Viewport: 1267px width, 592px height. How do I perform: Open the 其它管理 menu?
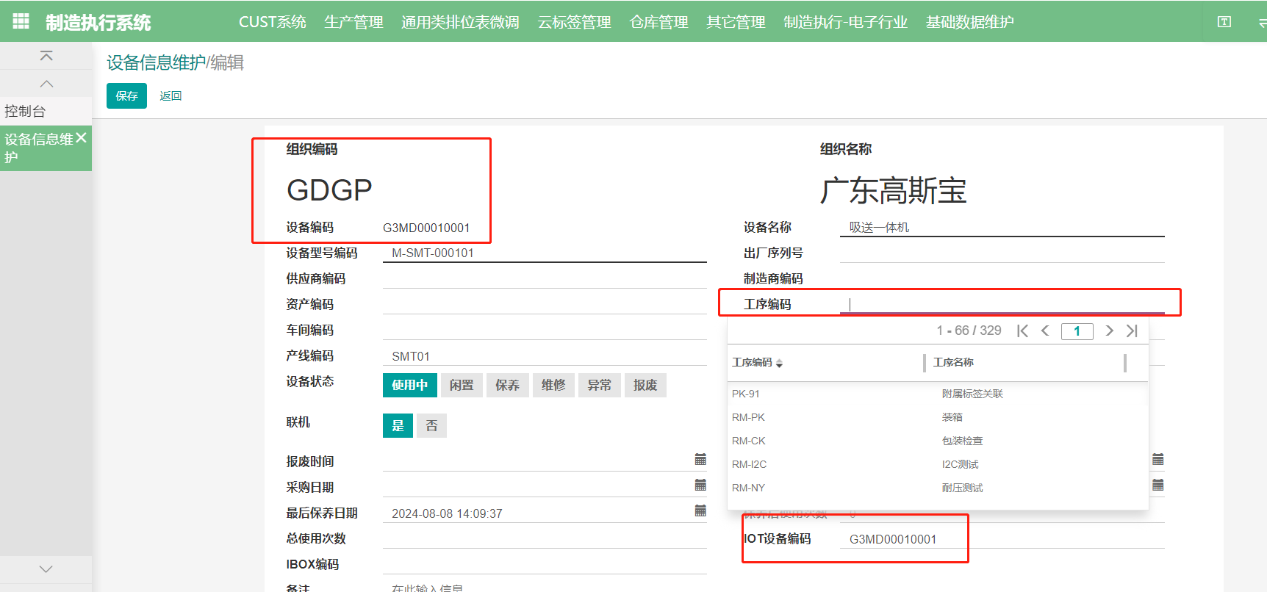pyautogui.click(x=736, y=22)
